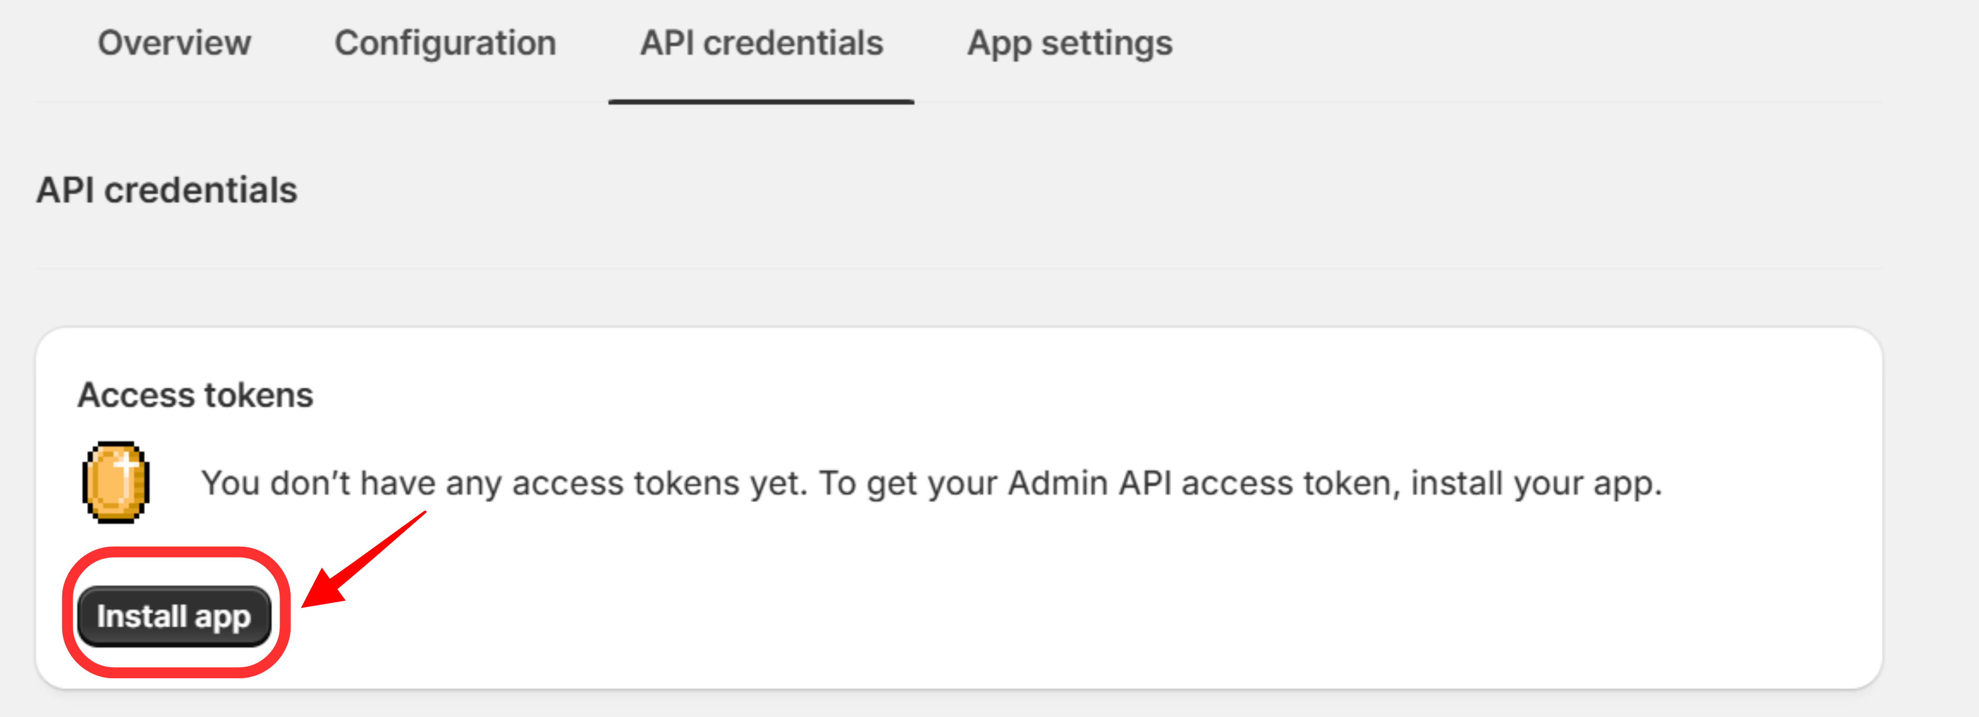Click the divider below API credentials heading
This screenshot has width=1979, height=717.
pyautogui.click(x=989, y=270)
